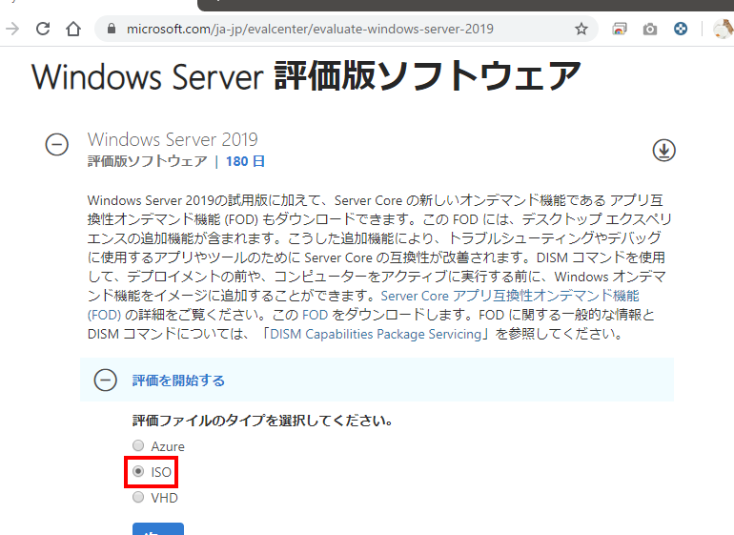The width and height of the screenshot is (734, 535).
Task: Collapse the 評価を開始する section
Action: tap(105, 380)
